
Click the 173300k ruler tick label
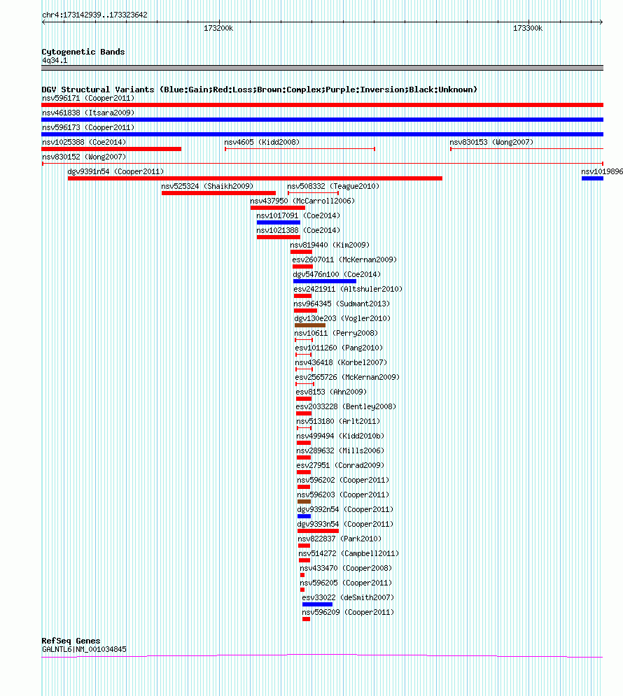click(528, 28)
